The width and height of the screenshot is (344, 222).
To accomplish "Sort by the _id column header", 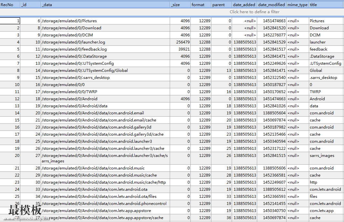I will [30, 5].
